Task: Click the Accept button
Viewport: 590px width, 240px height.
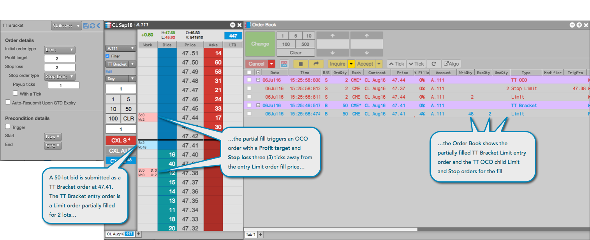Action: pyautogui.click(x=365, y=64)
